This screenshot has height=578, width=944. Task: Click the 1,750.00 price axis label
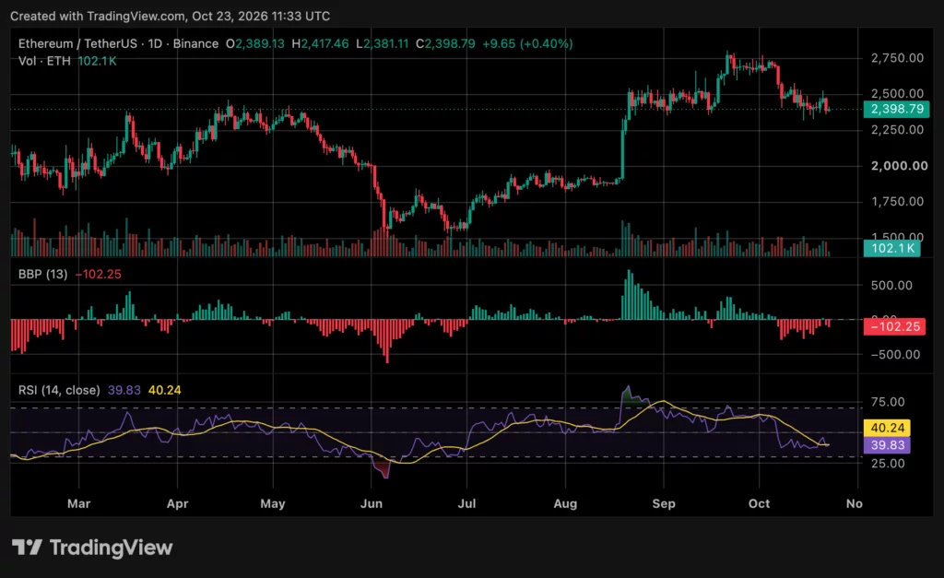coord(897,201)
